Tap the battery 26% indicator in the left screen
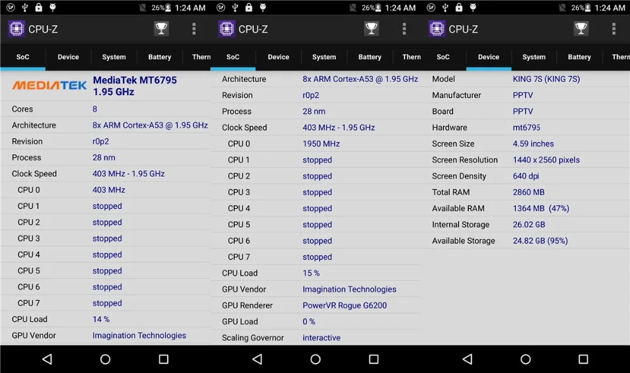 [161, 8]
